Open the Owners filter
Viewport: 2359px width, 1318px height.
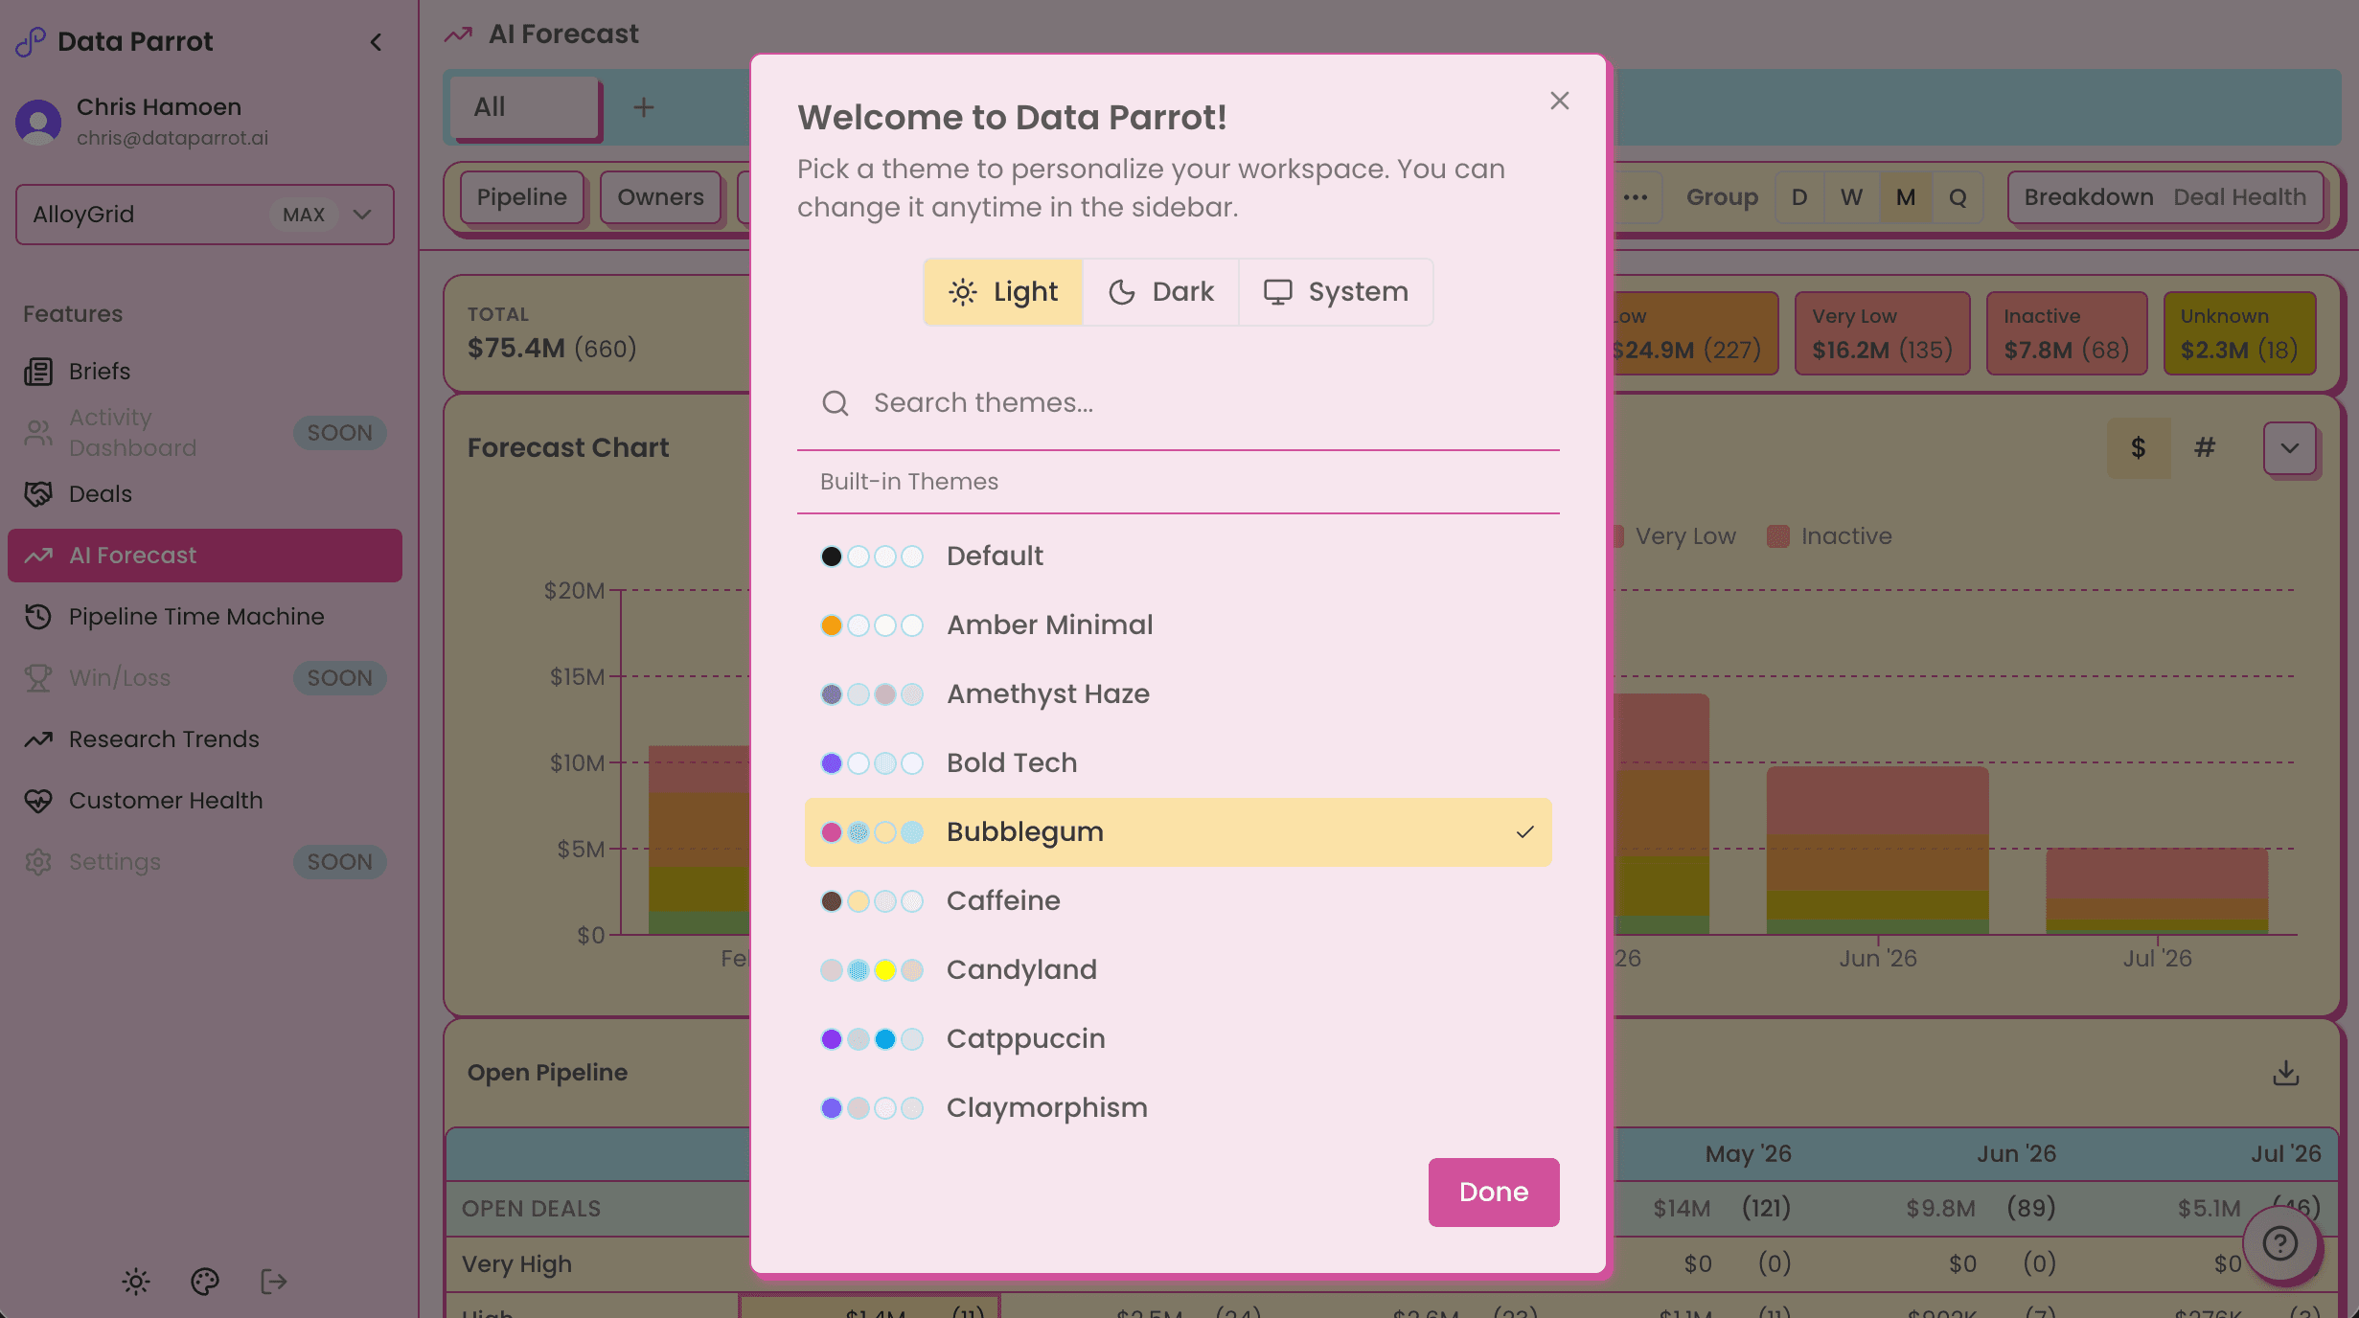point(660,197)
